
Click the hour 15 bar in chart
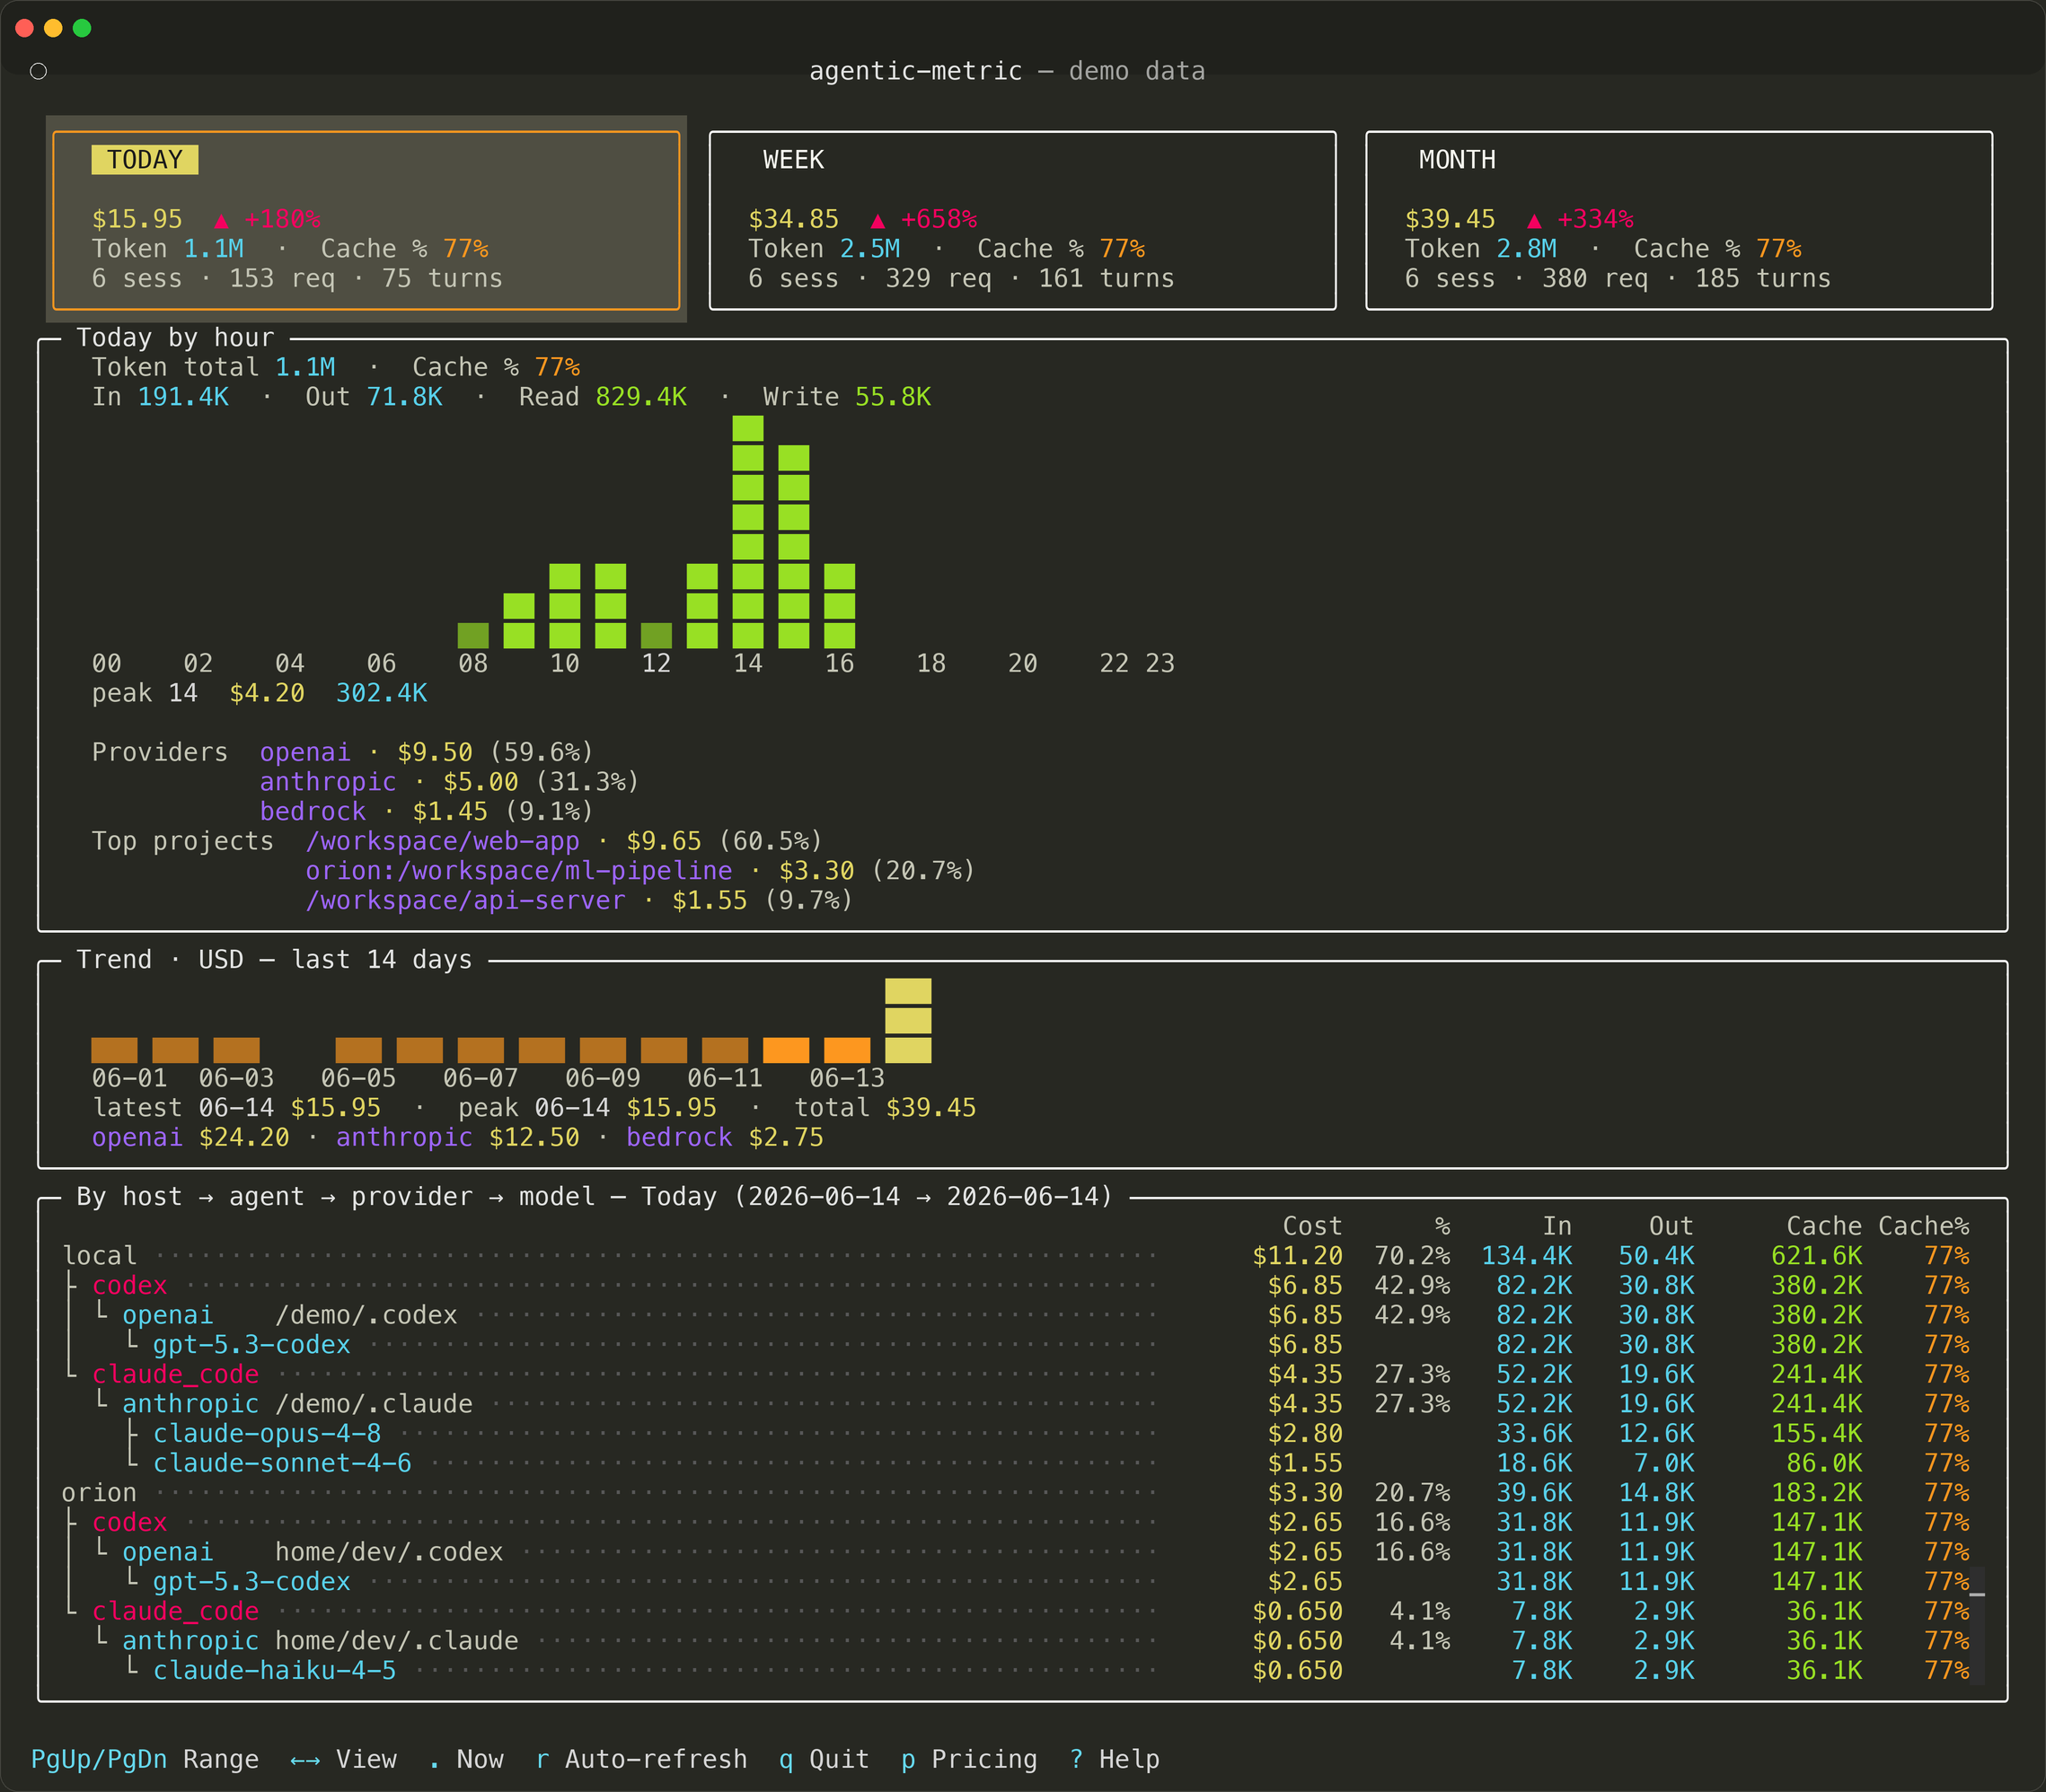click(793, 547)
